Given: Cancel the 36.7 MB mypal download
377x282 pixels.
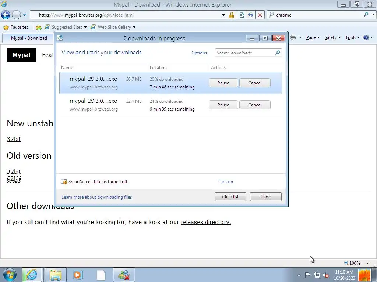Looking at the screenshot, I should tap(255, 83).
